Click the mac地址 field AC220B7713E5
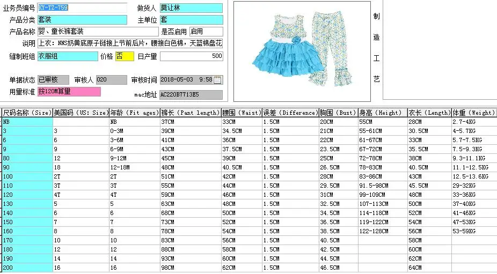 click(x=191, y=95)
